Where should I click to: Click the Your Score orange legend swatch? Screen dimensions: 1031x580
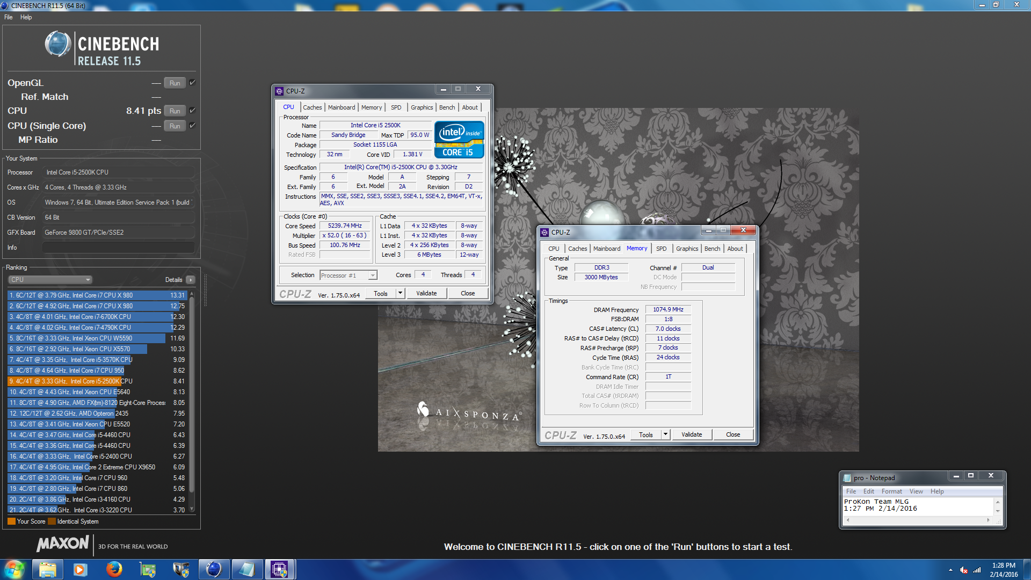11,521
